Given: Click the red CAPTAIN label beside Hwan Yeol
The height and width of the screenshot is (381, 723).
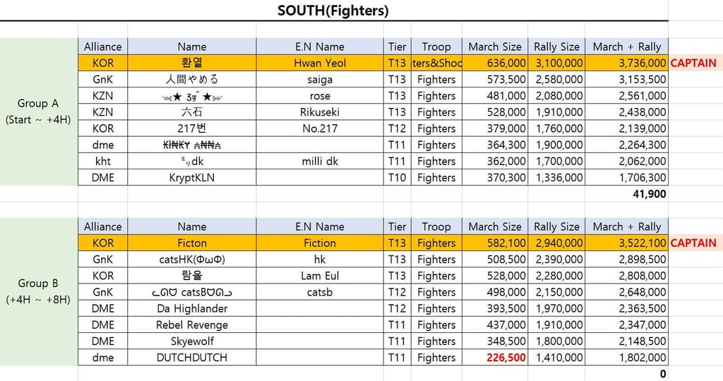Looking at the screenshot, I should 693,63.
